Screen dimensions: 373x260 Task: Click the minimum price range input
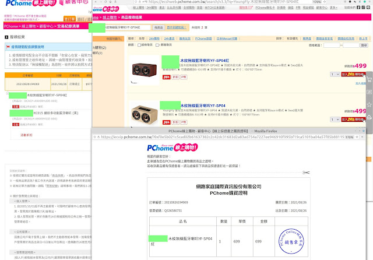(332, 45)
